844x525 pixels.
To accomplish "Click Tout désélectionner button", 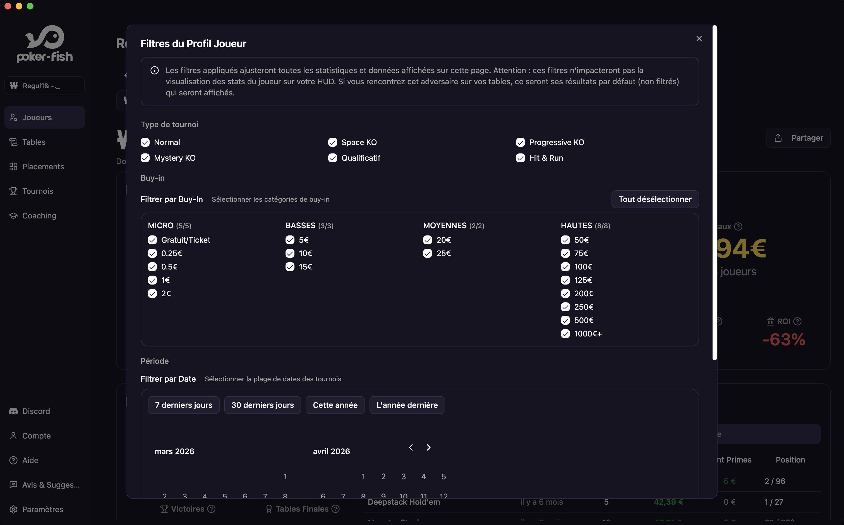I will [655, 199].
